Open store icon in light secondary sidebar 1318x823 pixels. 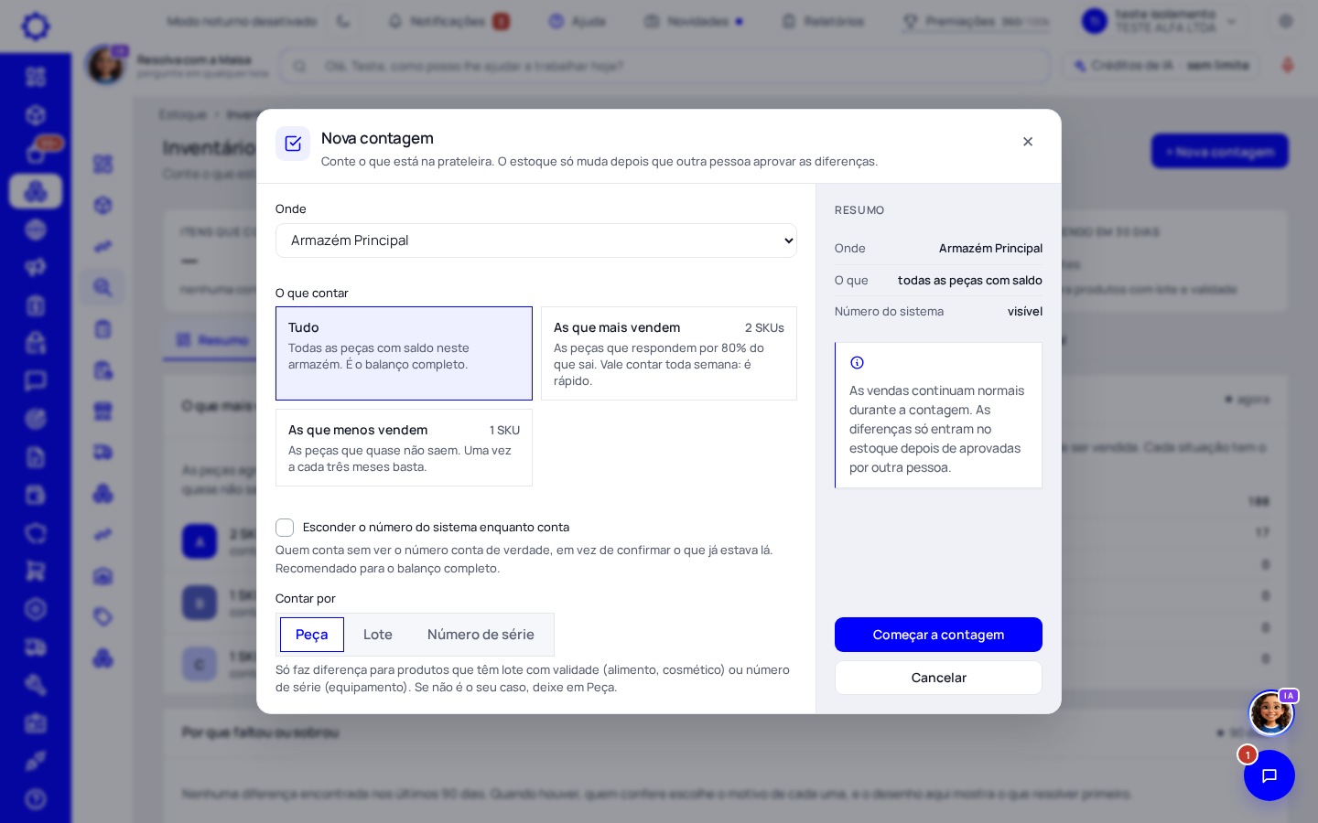coord(103,411)
